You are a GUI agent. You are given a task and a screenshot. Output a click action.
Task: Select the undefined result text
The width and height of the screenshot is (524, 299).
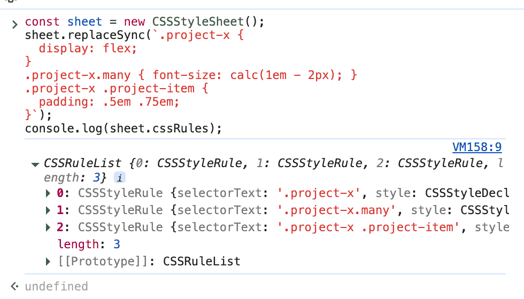[56, 287]
